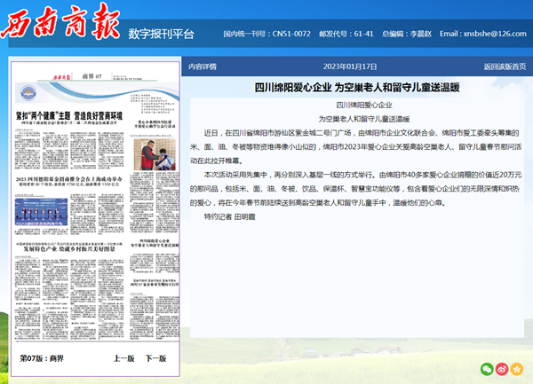Click the small masthead emblem on page thumbnail
Viewport: 533px width, 384px height.
pyautogui.click(x=29, y=91)
